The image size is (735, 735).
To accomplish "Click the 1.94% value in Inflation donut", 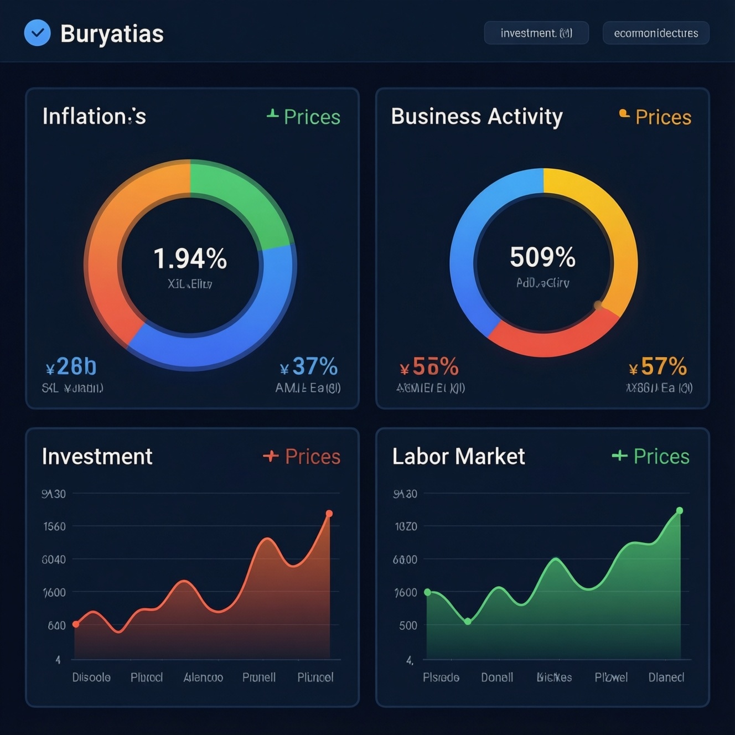I will click(190, 258).
